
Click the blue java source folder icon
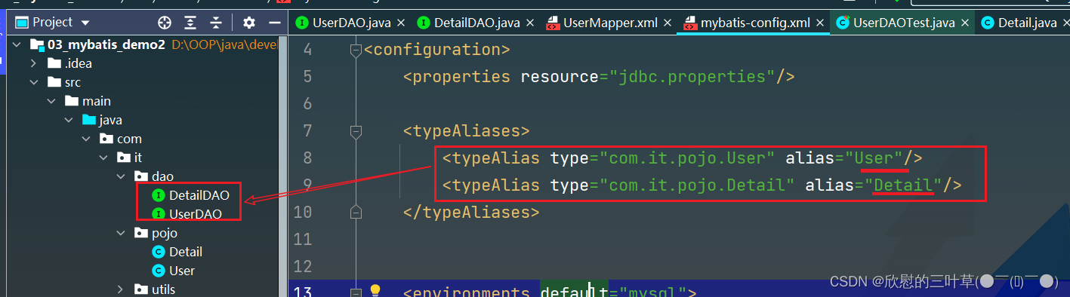89,120
